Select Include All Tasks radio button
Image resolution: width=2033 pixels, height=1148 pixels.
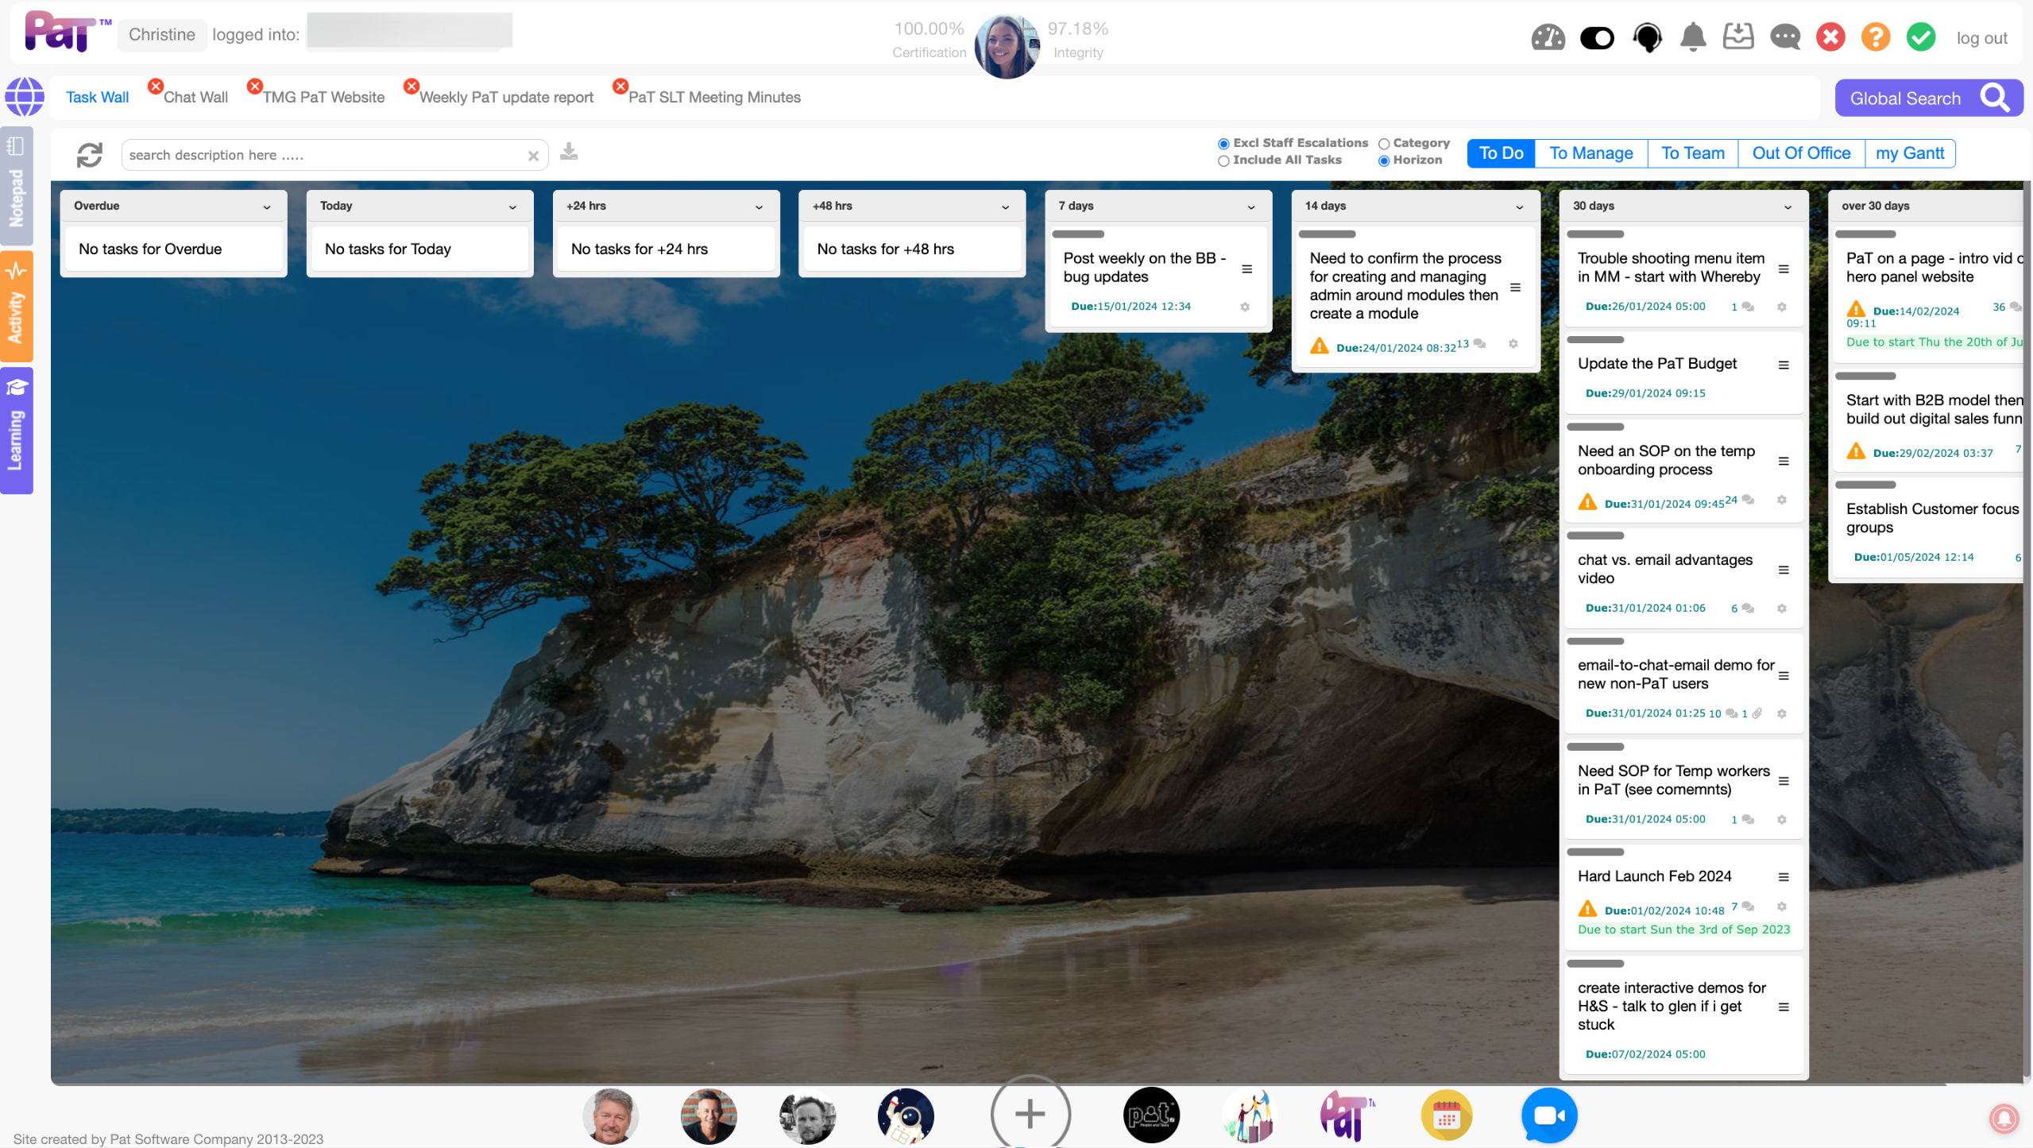(1223, 160)
